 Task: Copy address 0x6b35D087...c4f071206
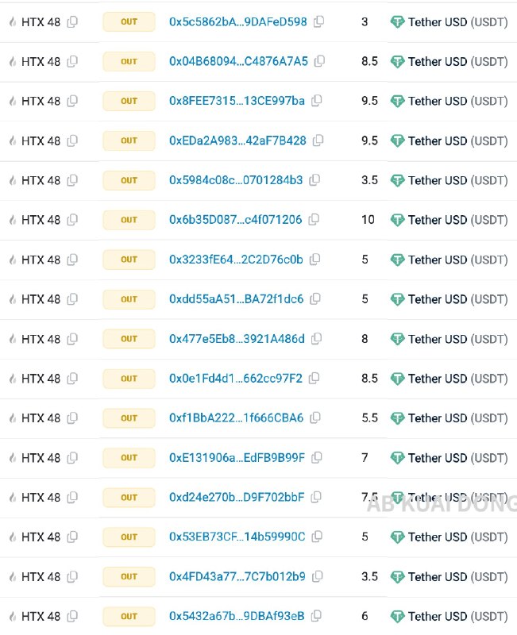314,220
